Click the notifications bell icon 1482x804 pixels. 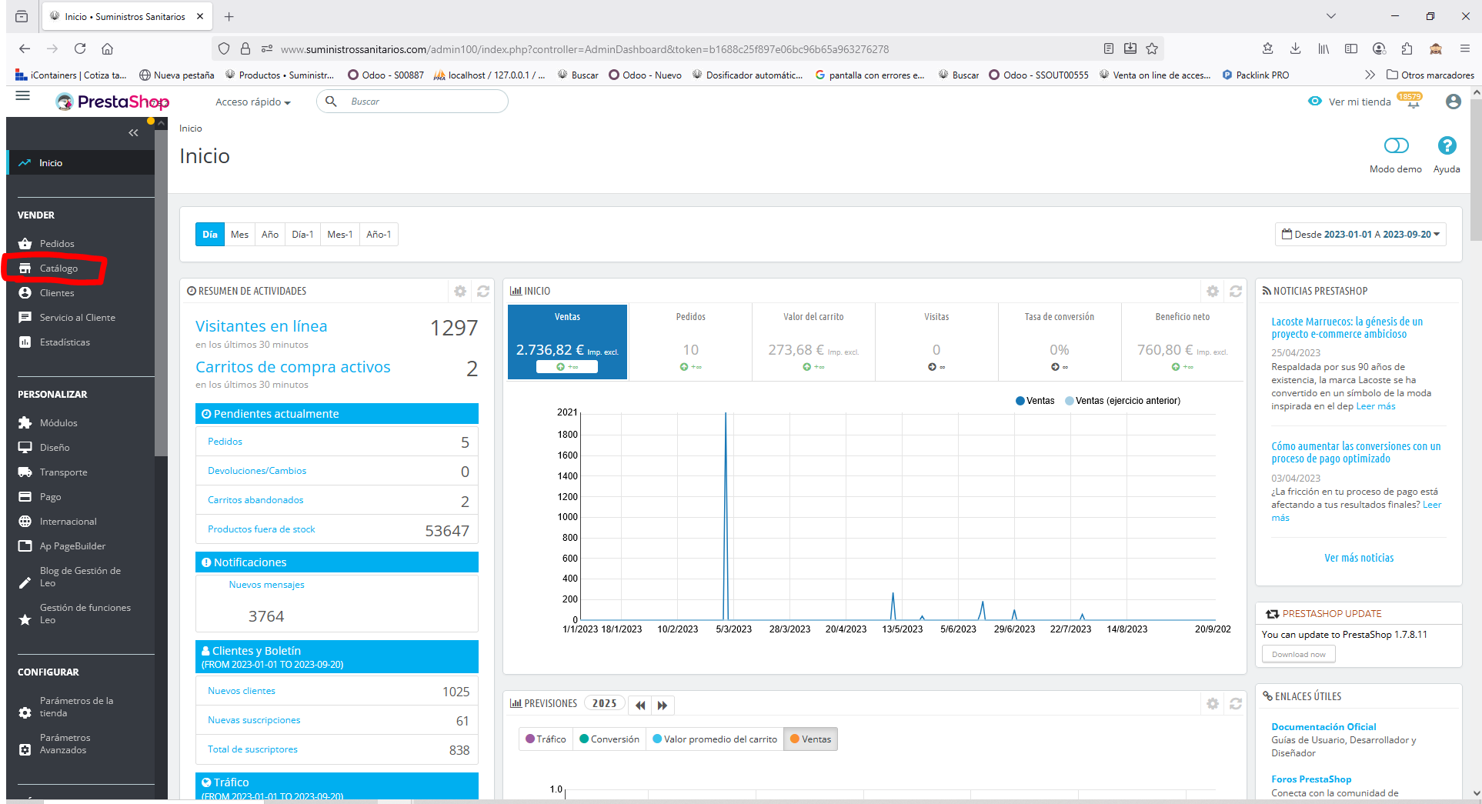(1413, 103)
